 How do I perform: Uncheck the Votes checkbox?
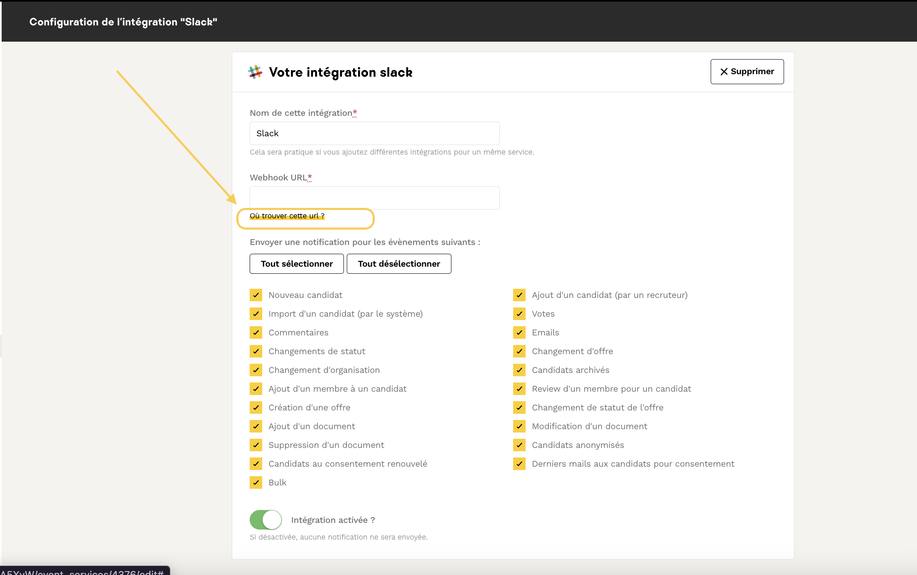(519, 314)
